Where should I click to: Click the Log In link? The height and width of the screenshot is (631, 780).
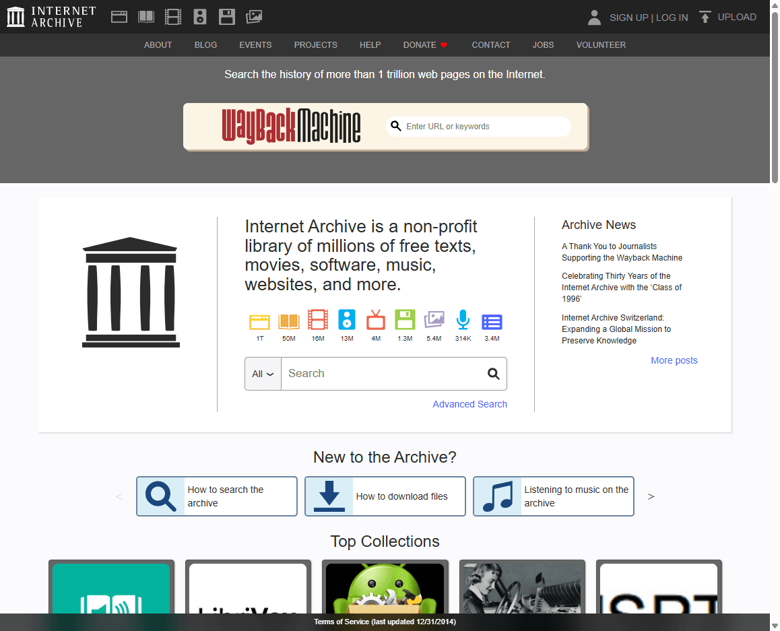tap(672, 18)
